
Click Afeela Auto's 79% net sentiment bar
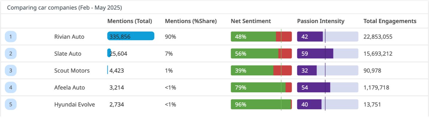tap(261, 87)
